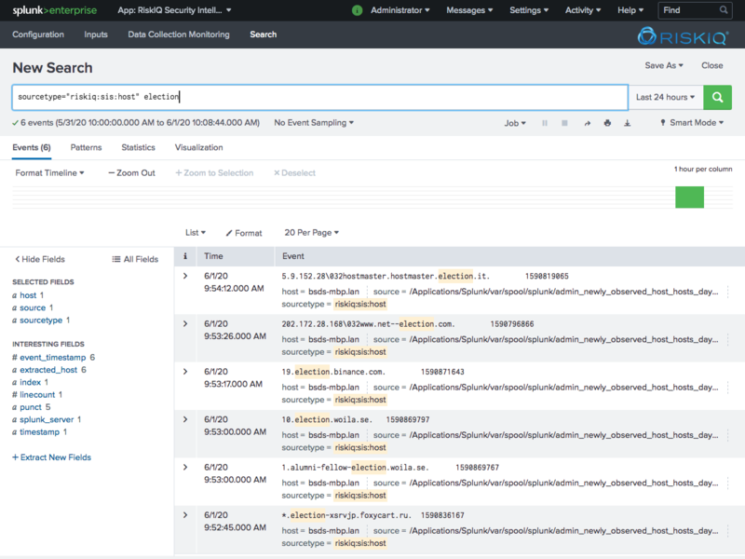Open the Last 24 hours time picker
The height and width of the screenshot is (559, 745).
click(666, 98)
